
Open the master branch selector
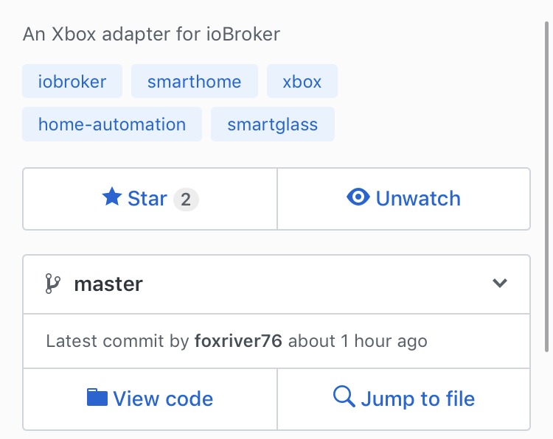(276, 284)
